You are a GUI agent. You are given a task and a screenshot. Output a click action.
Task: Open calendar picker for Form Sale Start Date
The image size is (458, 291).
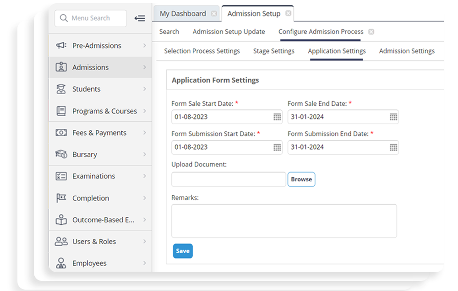277,117
